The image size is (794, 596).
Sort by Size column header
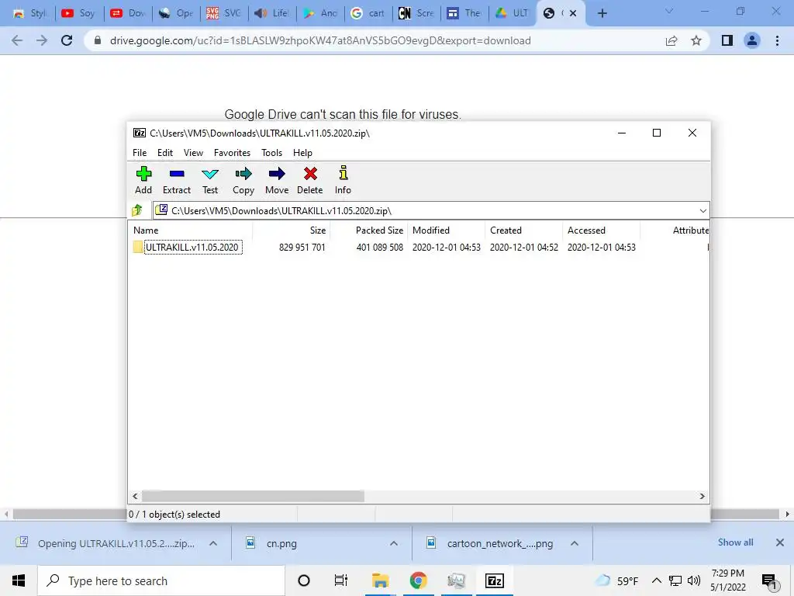pos(292,230)
